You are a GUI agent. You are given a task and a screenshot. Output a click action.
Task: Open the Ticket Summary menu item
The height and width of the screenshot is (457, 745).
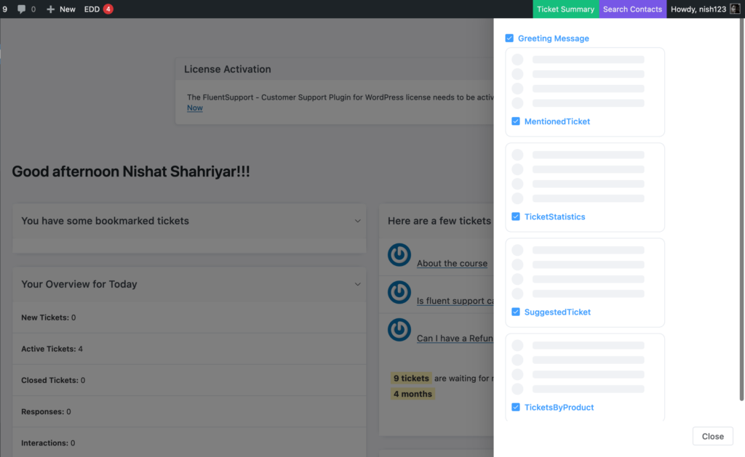[x=565, y=9]
